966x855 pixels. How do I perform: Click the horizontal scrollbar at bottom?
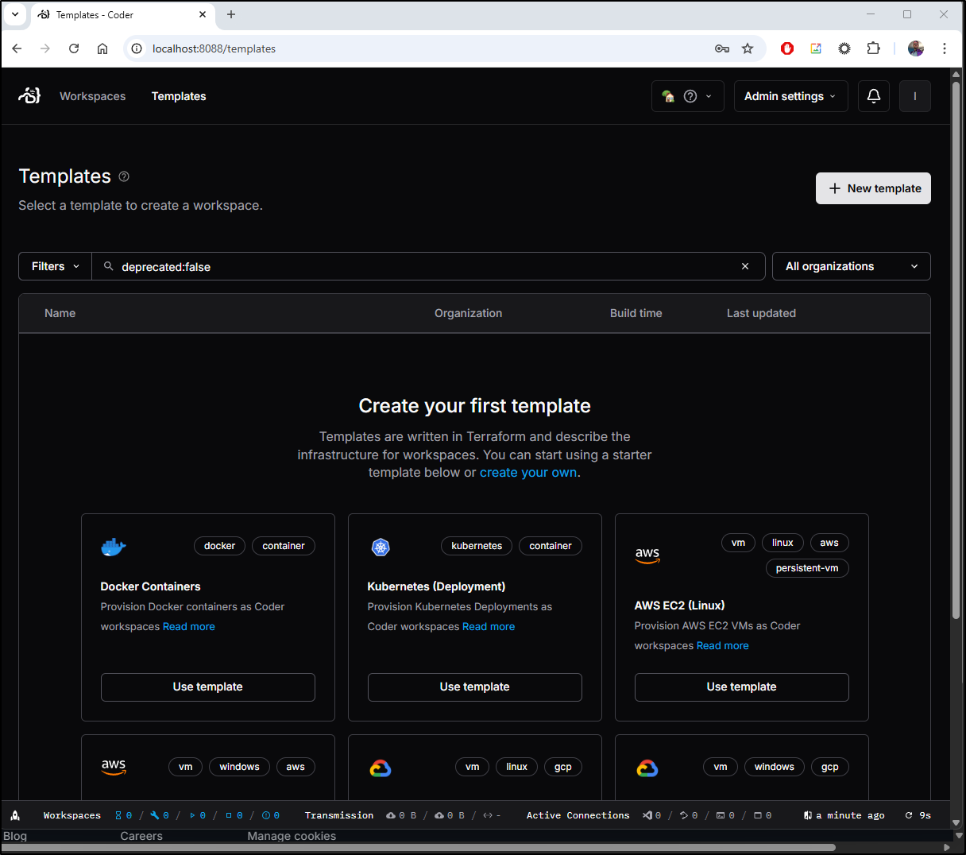point(418,847)
